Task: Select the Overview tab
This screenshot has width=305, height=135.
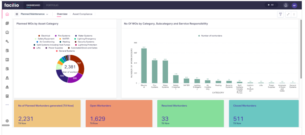Action: (62, 14)
